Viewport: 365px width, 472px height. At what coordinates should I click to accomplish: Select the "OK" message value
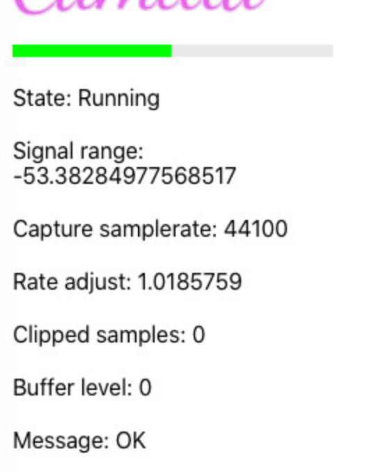(131, 441)
